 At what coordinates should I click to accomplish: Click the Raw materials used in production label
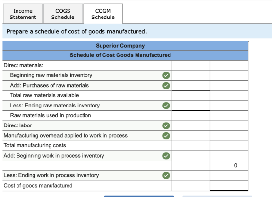(51, 116)
